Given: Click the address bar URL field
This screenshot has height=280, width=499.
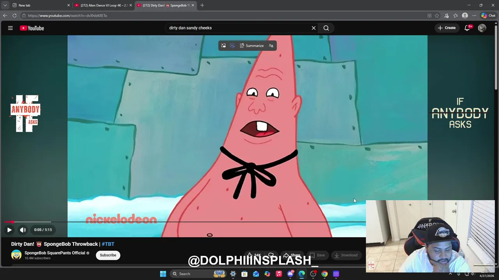Looking at the screenshot, I should coord(222,16).
